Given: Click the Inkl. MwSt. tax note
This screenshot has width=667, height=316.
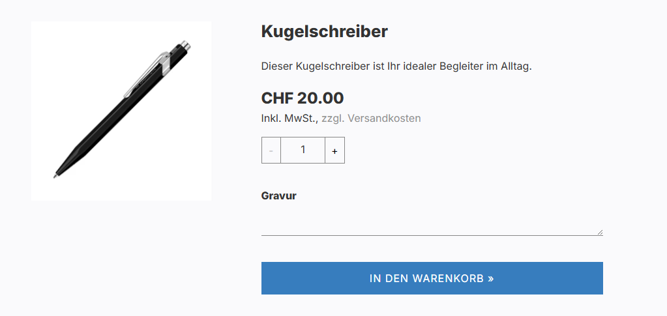Looking at the screenshot, I should pos(289,118).
